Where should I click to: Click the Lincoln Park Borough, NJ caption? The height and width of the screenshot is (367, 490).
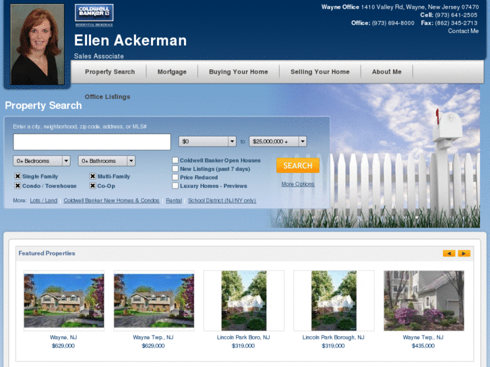point(333,337)
